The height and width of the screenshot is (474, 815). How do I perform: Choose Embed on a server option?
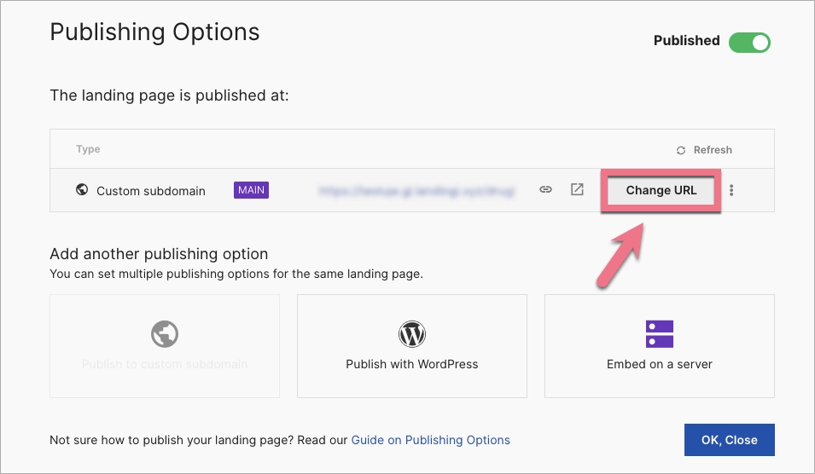pos(660,364)
